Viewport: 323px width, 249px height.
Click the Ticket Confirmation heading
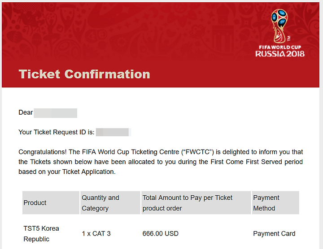(84, 74)
